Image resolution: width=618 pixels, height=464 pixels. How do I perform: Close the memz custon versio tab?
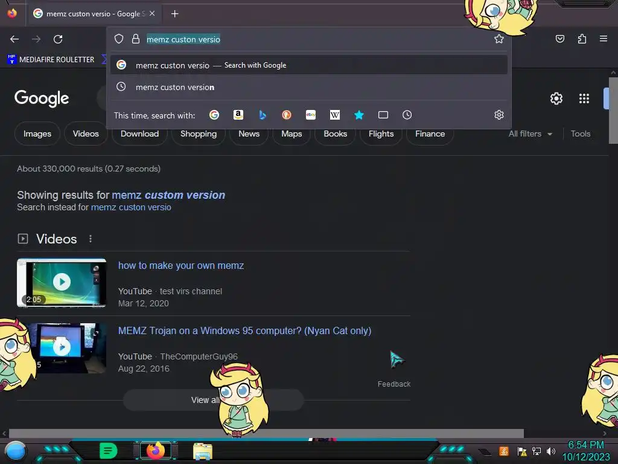click(x=152, y=13)
